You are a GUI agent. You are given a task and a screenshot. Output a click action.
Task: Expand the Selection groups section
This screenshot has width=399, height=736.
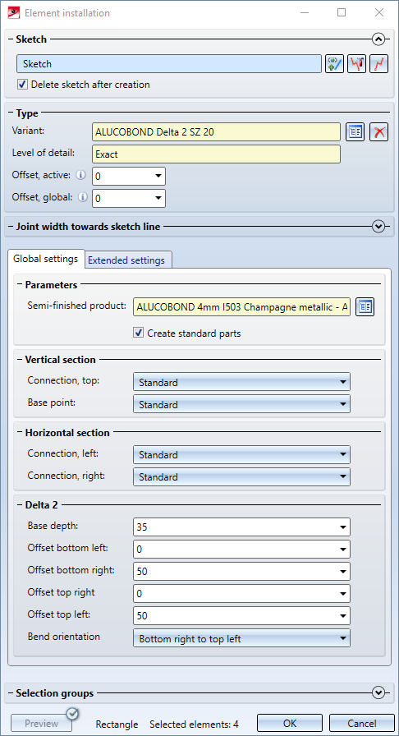[378, 692]
